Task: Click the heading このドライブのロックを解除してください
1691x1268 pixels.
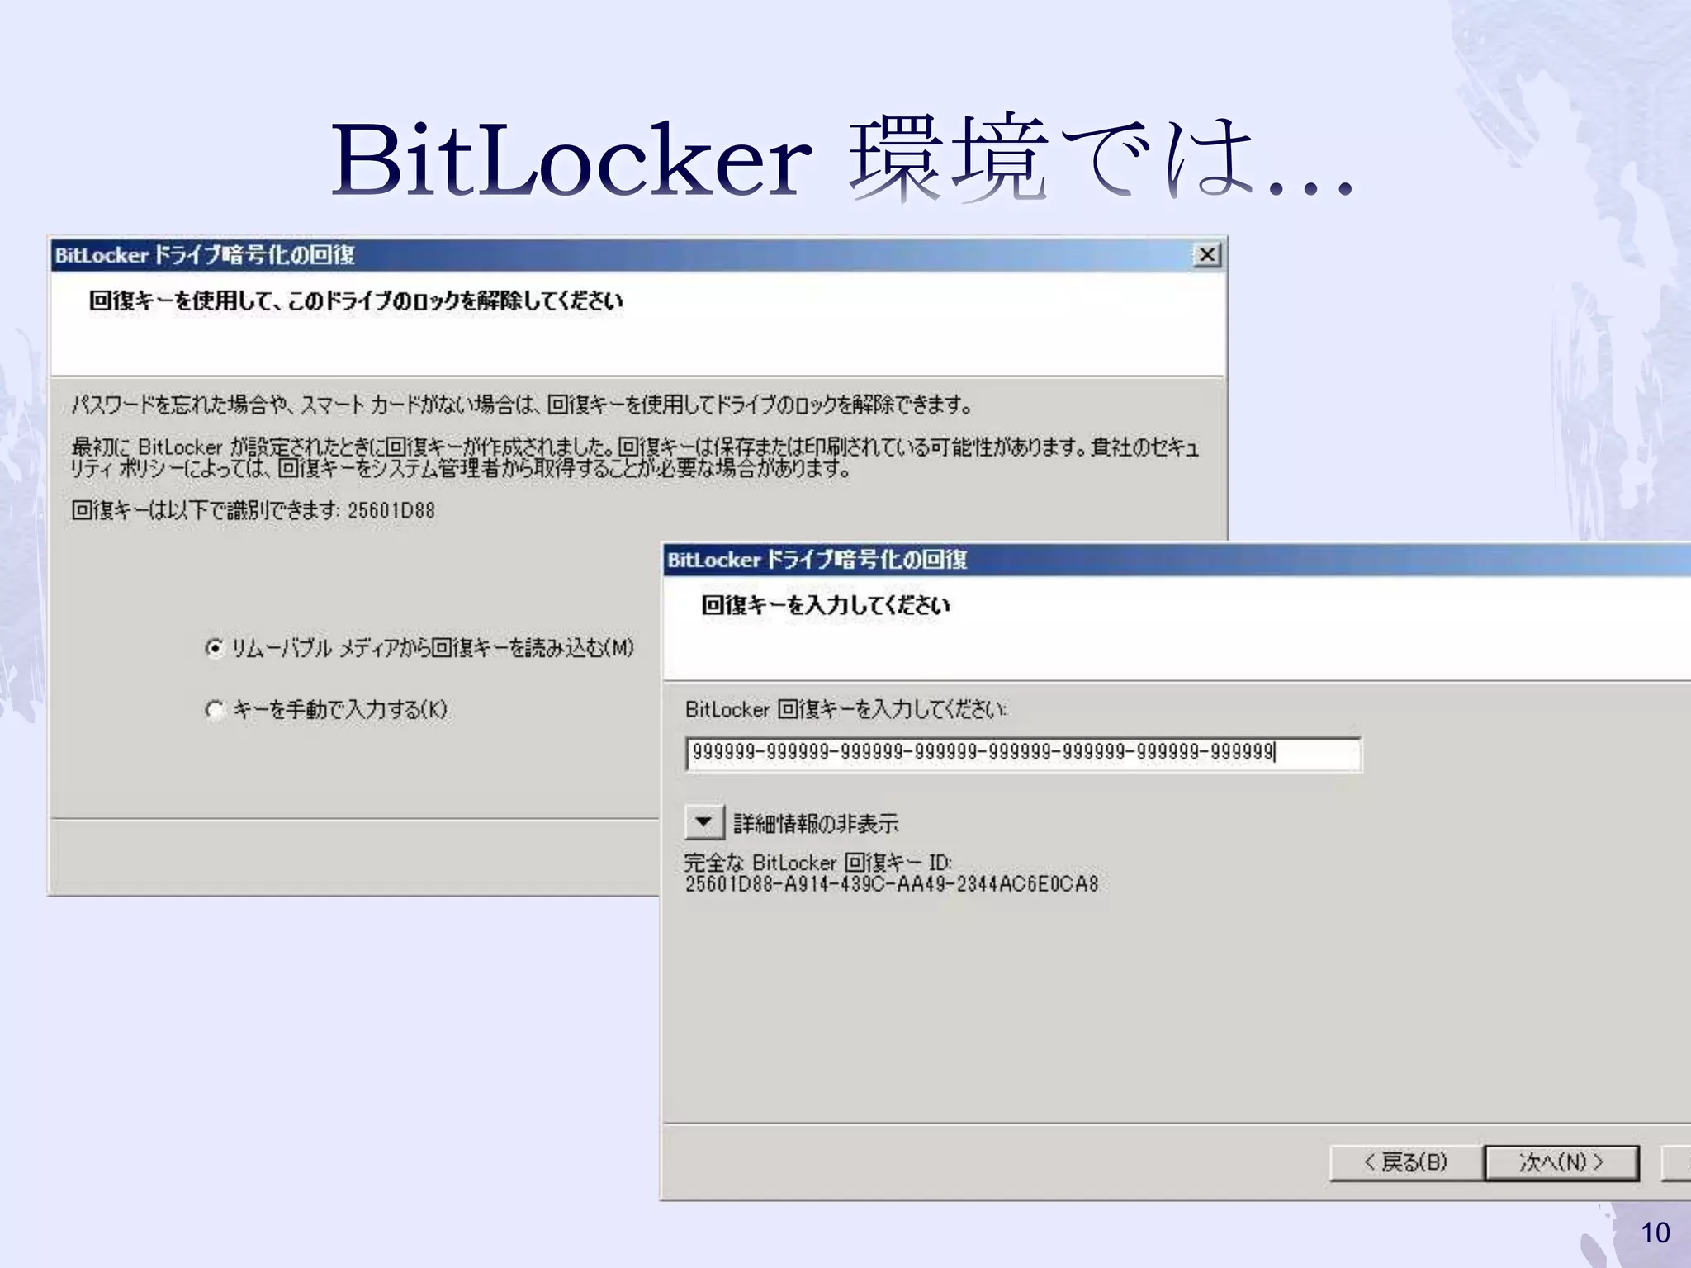Action: pyautogui.click(x=356, y=300)
